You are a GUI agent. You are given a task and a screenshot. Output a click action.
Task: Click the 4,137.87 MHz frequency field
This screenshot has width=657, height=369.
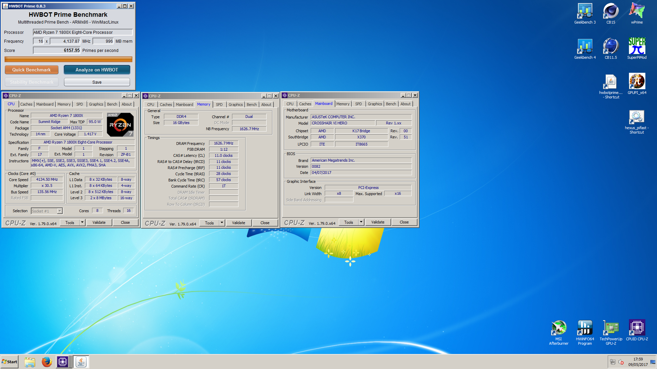65,41
